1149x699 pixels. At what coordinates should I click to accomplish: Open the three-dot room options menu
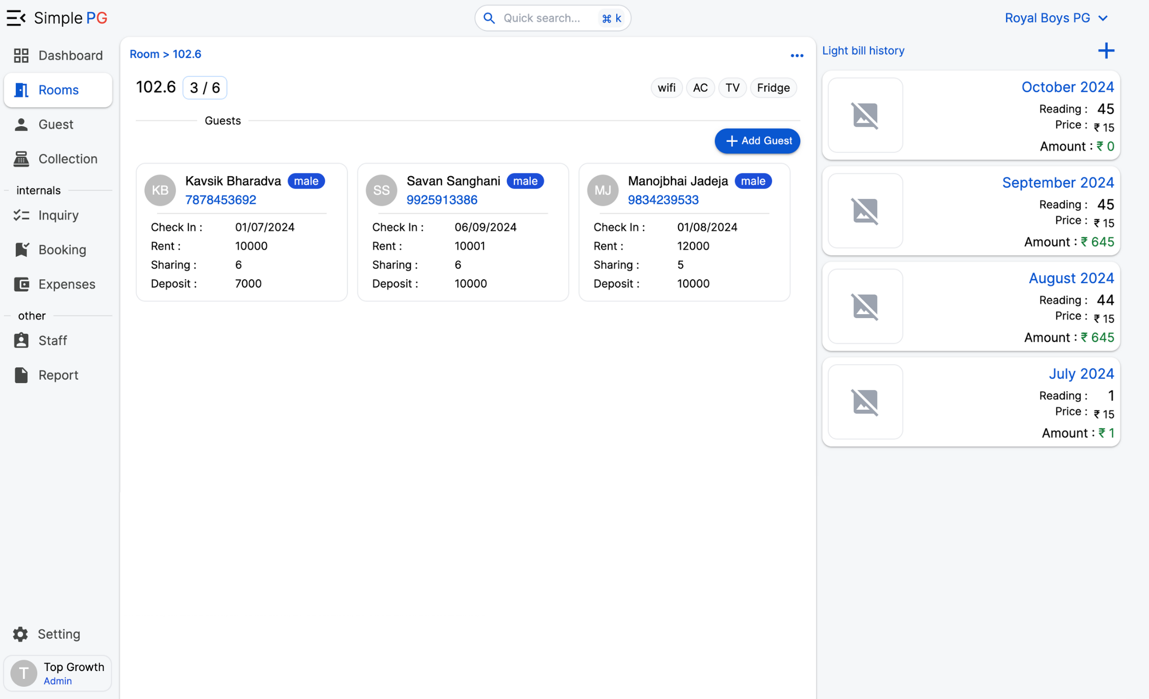pos(796,55)
